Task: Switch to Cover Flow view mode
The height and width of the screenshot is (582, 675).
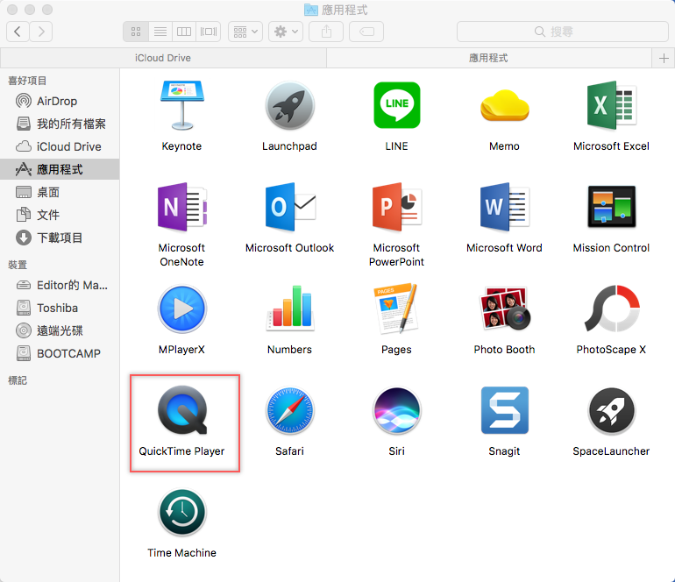Action: tap(209, 32)
